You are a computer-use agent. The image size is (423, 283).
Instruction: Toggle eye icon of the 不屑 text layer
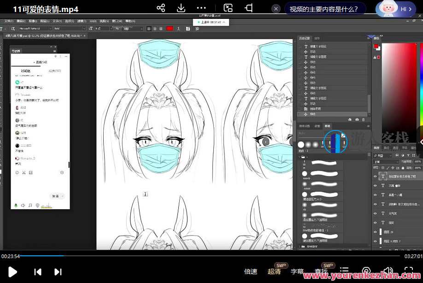[x=375, y=185]
